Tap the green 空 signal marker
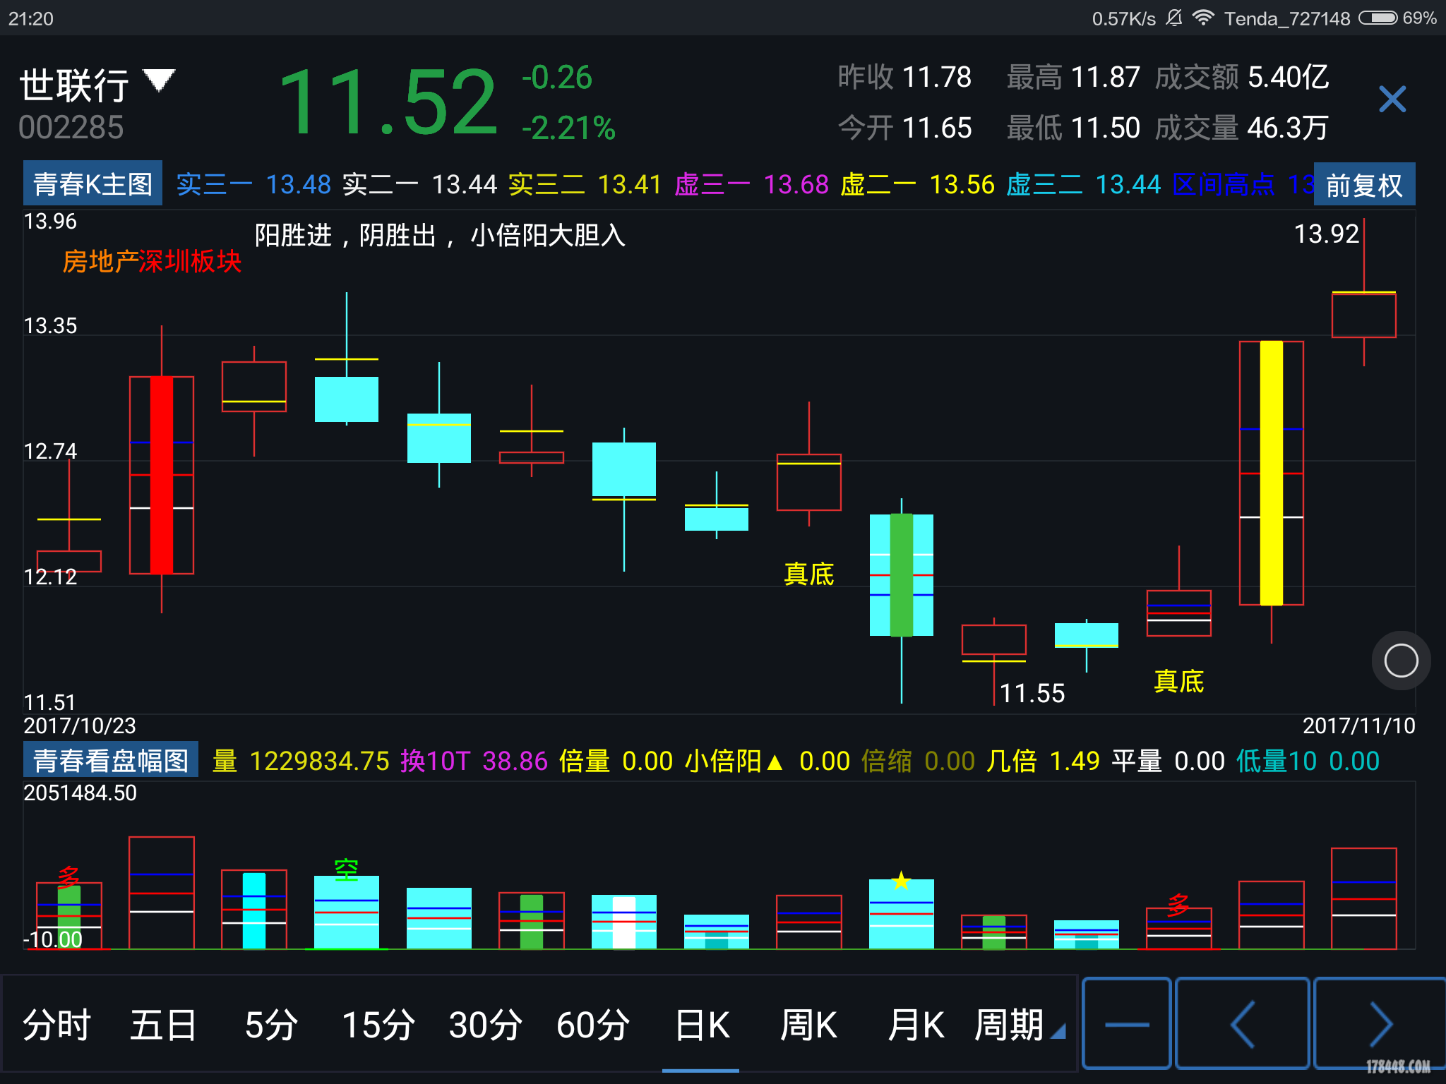The image size is (1446, 1084). (x=346, y=869)
